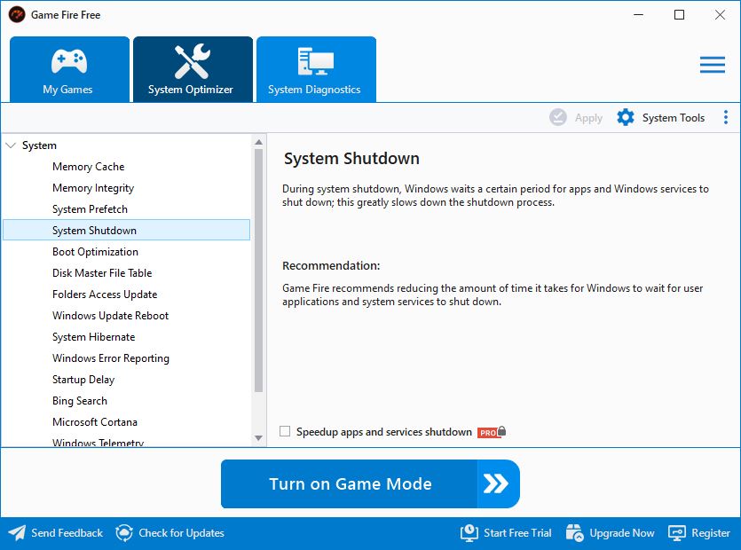Image resolution: width=741 pixels, height=550 pixels.
Task: Click the double-chevron Game Mode arrow
Action: point(496,483)
